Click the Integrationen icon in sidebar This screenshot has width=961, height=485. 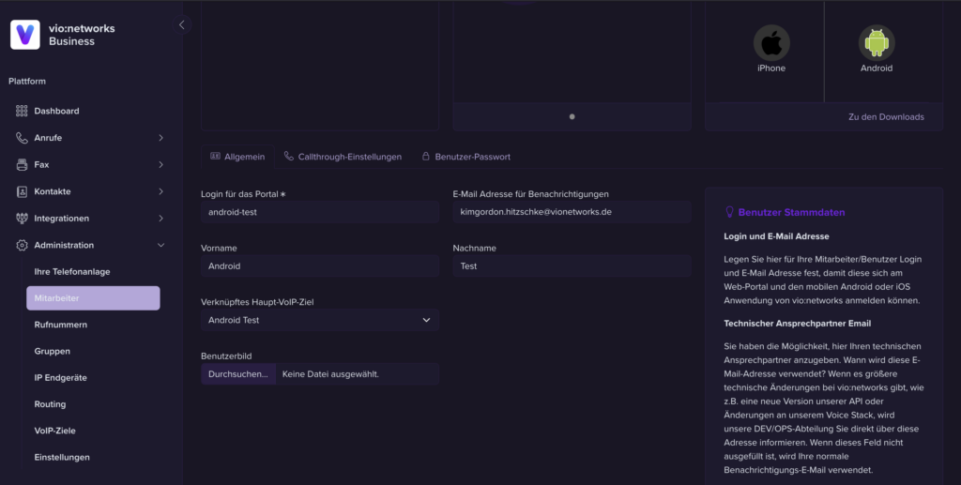coord(22,219)
